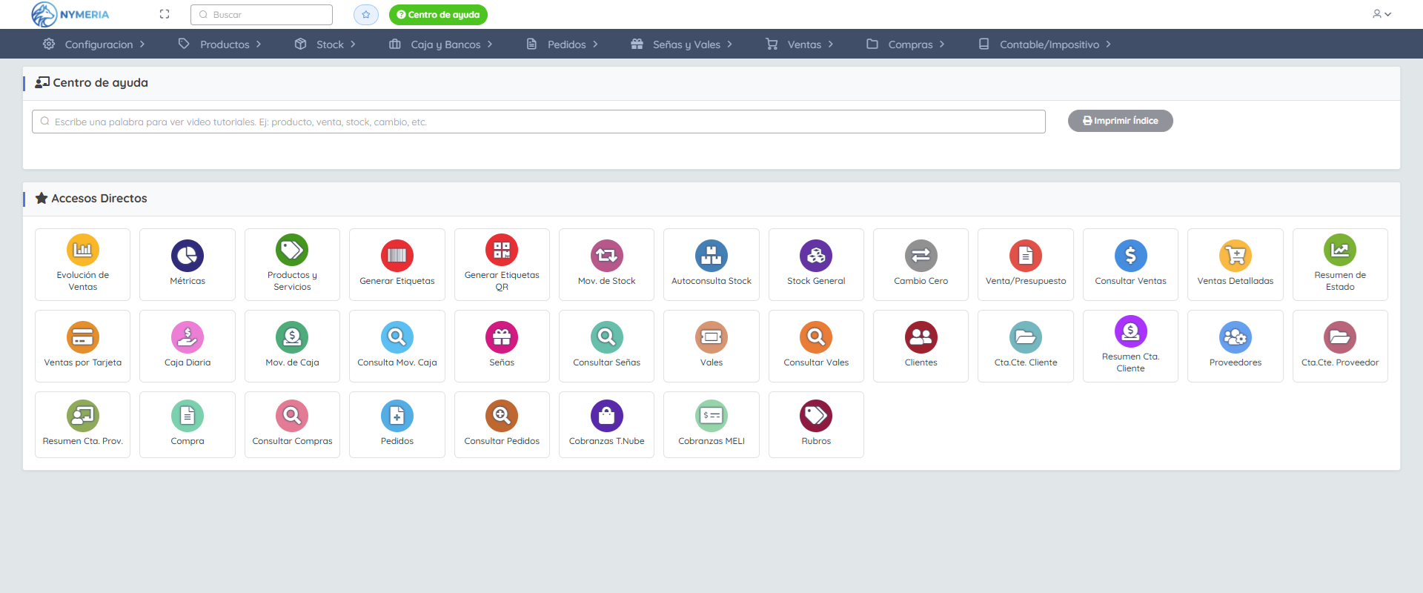The height and width of the screenshot is (593, 1423).
Task: Click the Cobranzas T.Nube icon
Action: (x=606, y=416)
